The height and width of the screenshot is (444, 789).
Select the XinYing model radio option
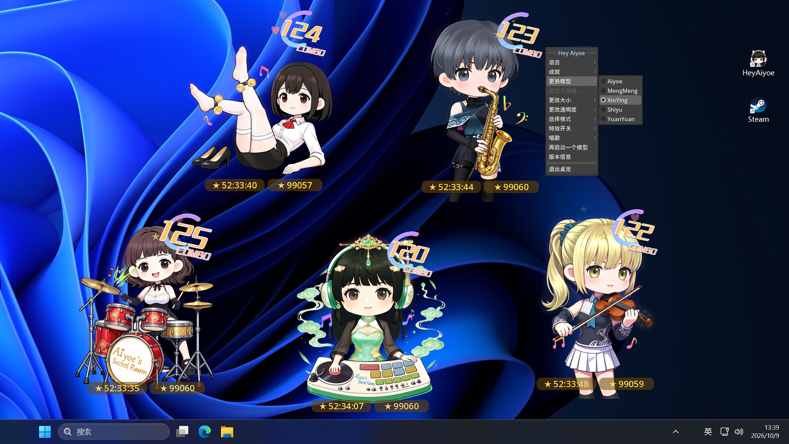[x=621, y=100]
